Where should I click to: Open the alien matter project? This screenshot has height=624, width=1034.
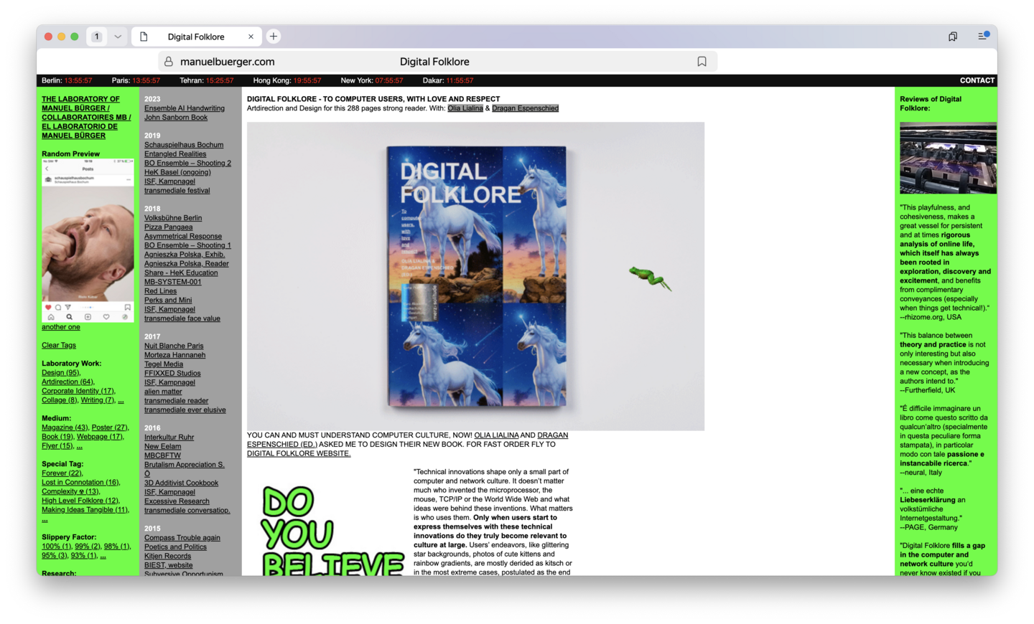(163, 392)
